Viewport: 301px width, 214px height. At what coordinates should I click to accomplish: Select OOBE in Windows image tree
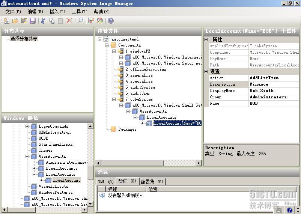pyautogui.click(x=43, y=138)
